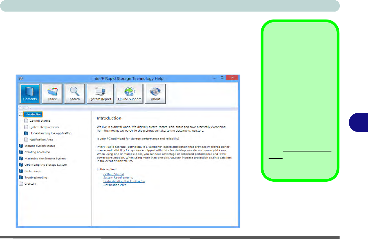Open Online Support button
368x239 pixels.
point(129,94)
